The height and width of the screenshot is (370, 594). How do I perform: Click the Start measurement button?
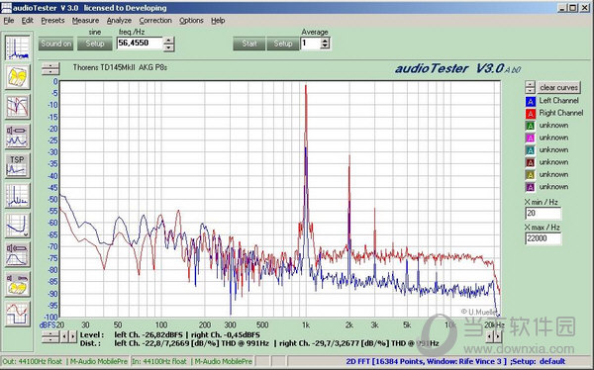point(249,44)
